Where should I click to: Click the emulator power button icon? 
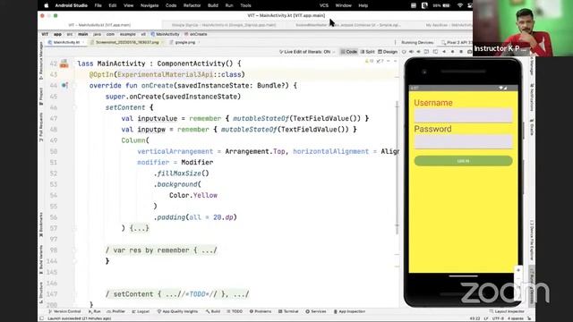coord(404,52)
